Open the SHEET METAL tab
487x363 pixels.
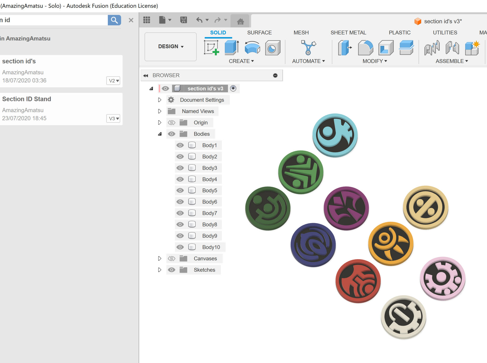click(348, 33)
